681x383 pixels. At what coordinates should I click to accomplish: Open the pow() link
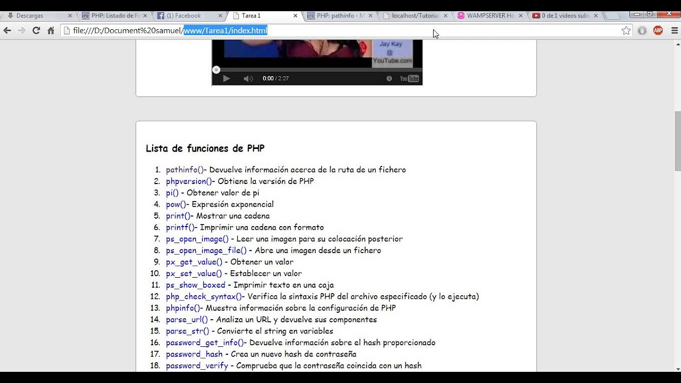[176, 204]
